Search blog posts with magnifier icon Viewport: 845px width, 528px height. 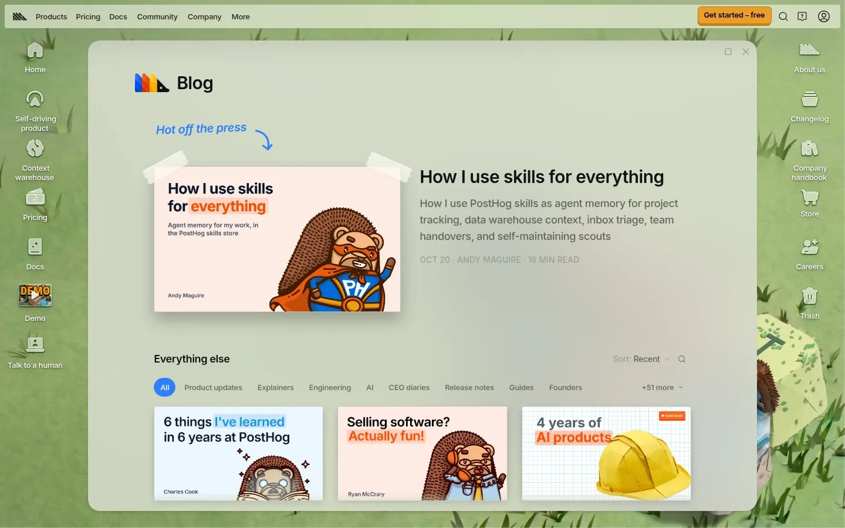coord(682,359)
